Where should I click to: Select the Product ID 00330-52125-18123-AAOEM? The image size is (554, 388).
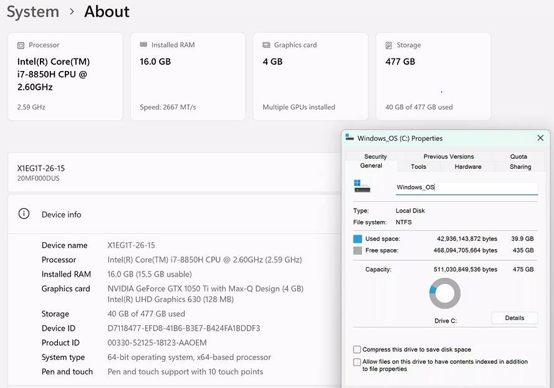click(157, 343)
